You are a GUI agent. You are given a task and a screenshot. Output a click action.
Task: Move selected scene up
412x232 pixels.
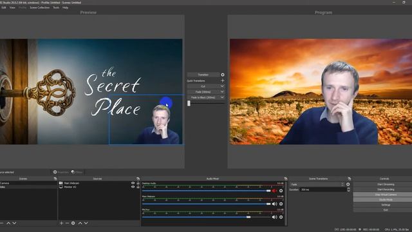point(8,223)
